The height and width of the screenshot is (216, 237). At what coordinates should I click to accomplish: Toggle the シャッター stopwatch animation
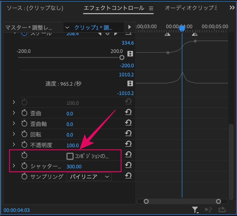click(24, 166)
